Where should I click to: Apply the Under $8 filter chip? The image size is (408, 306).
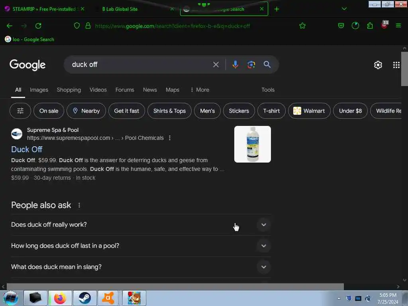(x=350, y=111)
